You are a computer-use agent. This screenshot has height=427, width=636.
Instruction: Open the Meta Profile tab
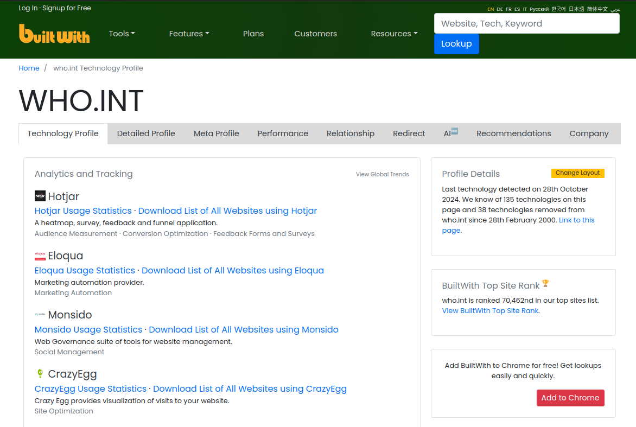[x=216, y=133]
